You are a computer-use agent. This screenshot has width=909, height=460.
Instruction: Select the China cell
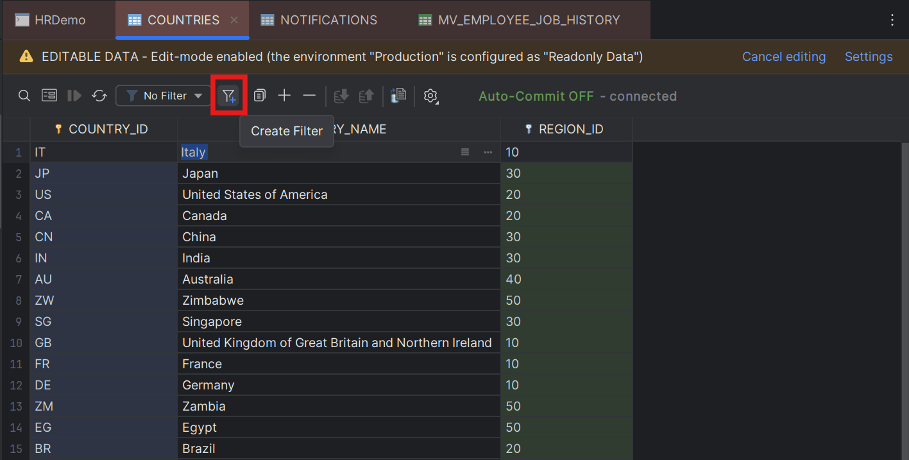coord(339,237)
